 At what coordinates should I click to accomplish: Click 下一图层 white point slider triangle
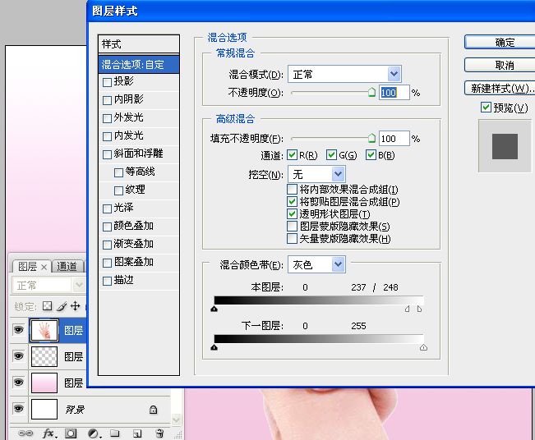point(423,347)
